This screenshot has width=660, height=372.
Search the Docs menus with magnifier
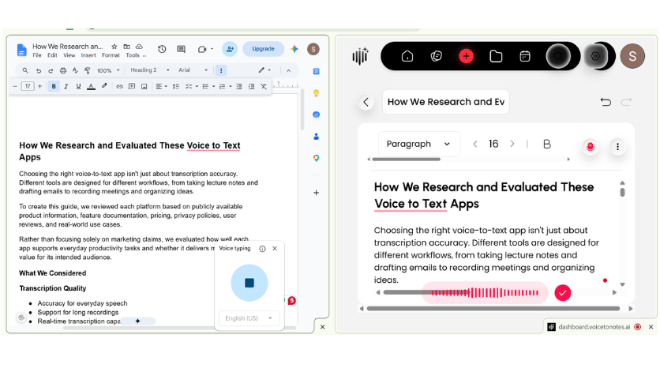25,70
